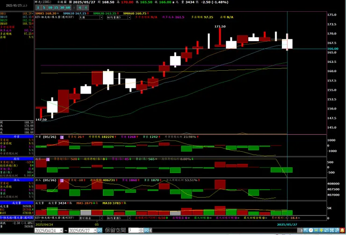This screenshot has height=235, width=346.
Task: Select the 成交量 blue header in left panel
Action: pyautogui.click(x=17, y=203)
